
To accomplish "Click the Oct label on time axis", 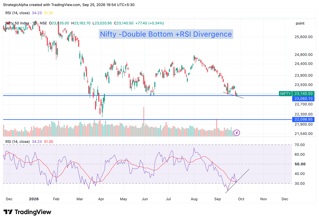I will point(241,199).
